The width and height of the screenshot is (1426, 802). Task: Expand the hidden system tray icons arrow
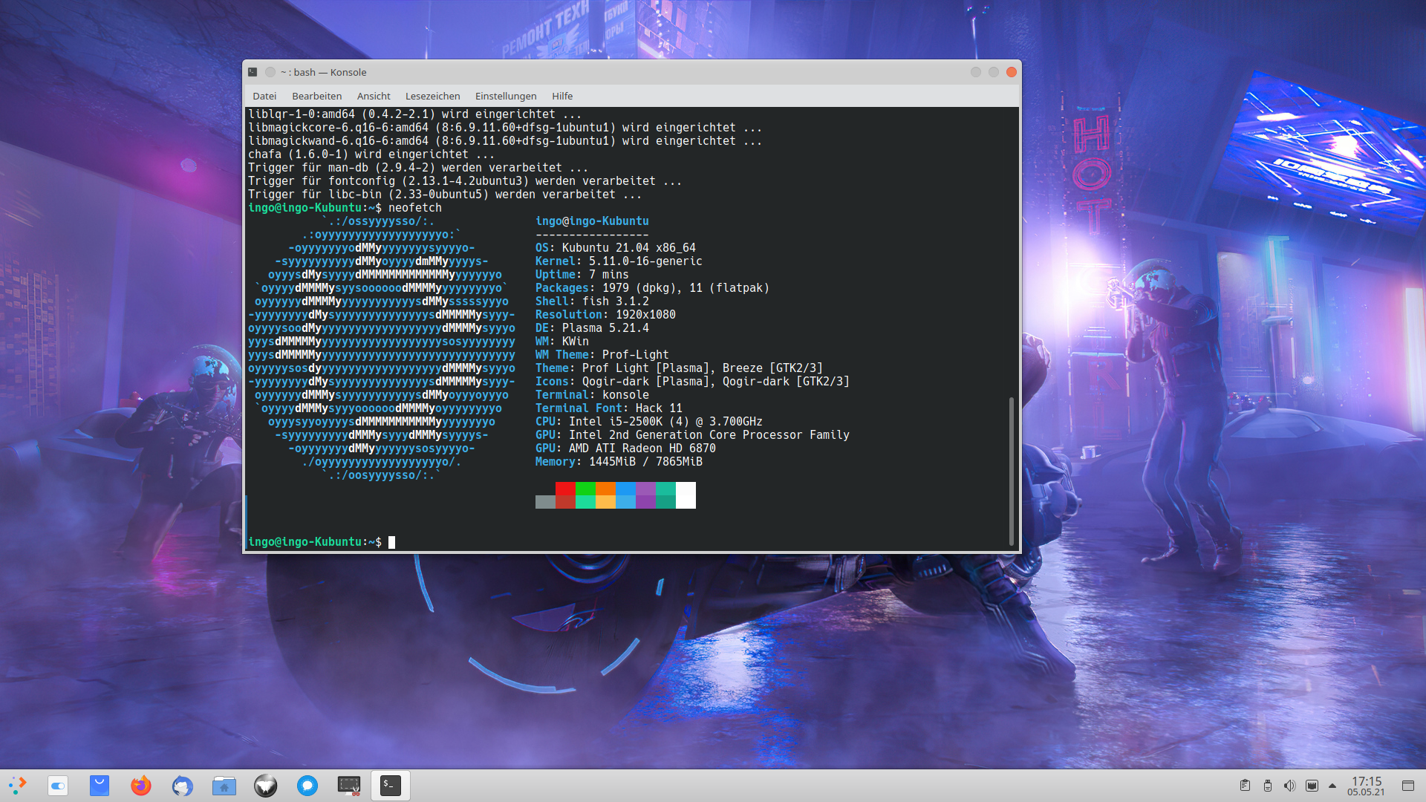1332,786
